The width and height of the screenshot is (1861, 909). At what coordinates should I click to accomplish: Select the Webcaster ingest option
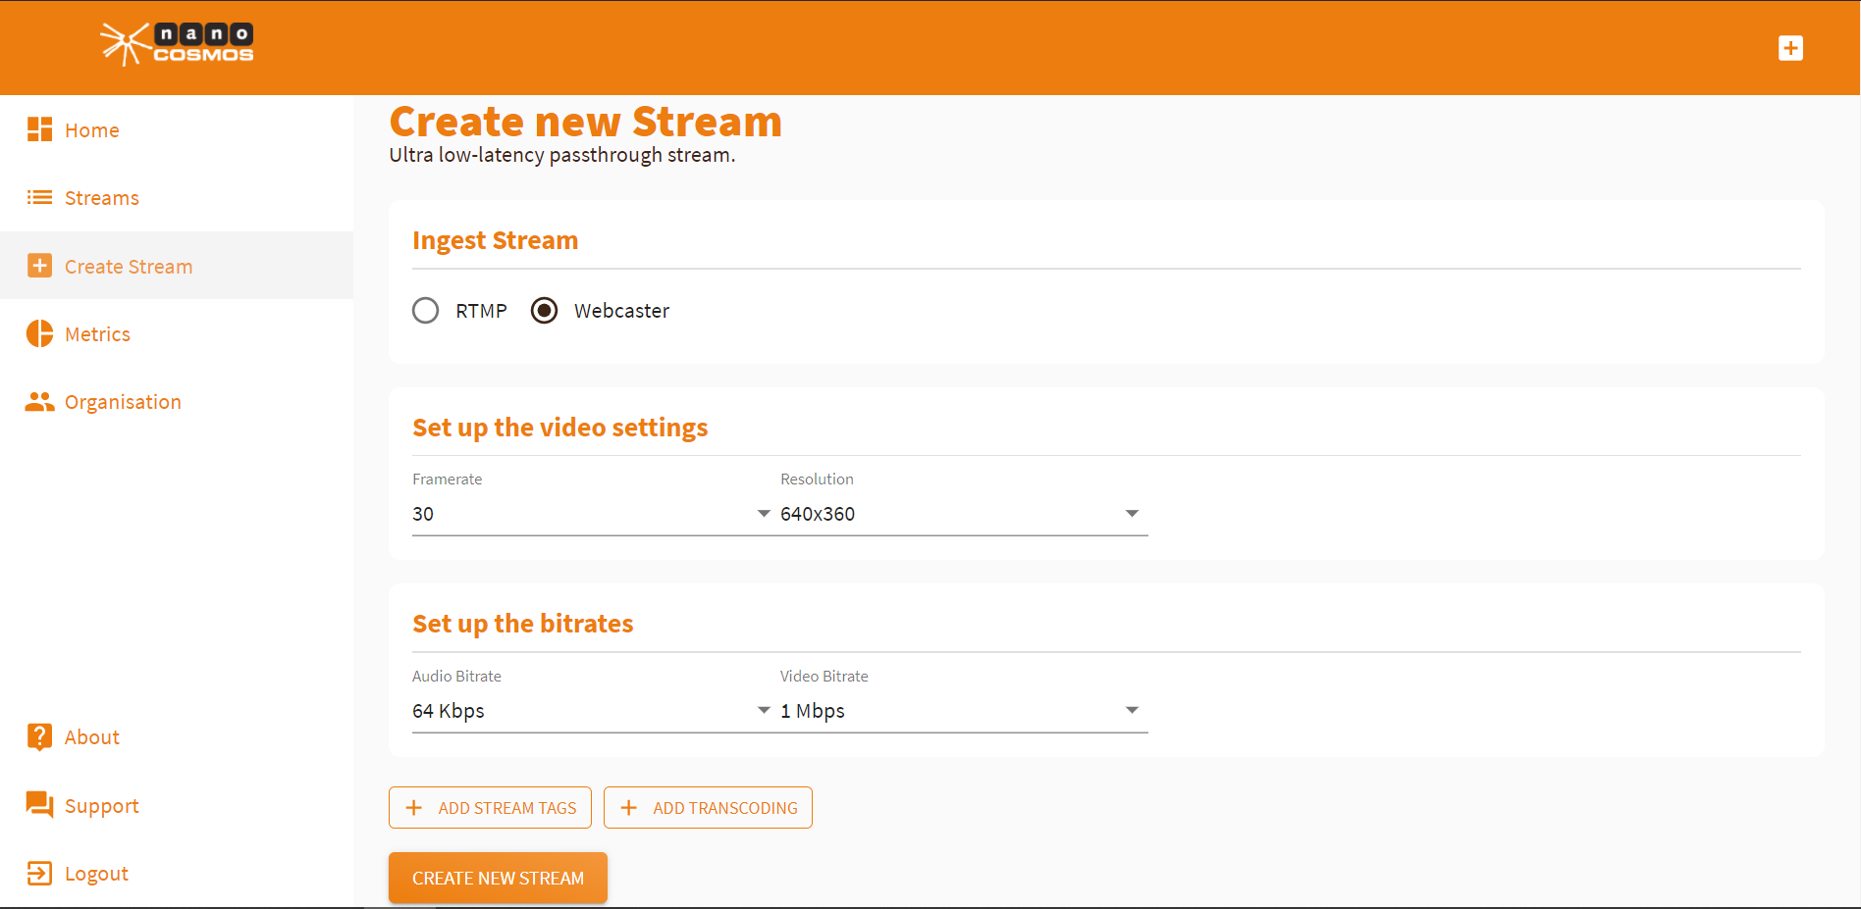[x=544, y=310]
